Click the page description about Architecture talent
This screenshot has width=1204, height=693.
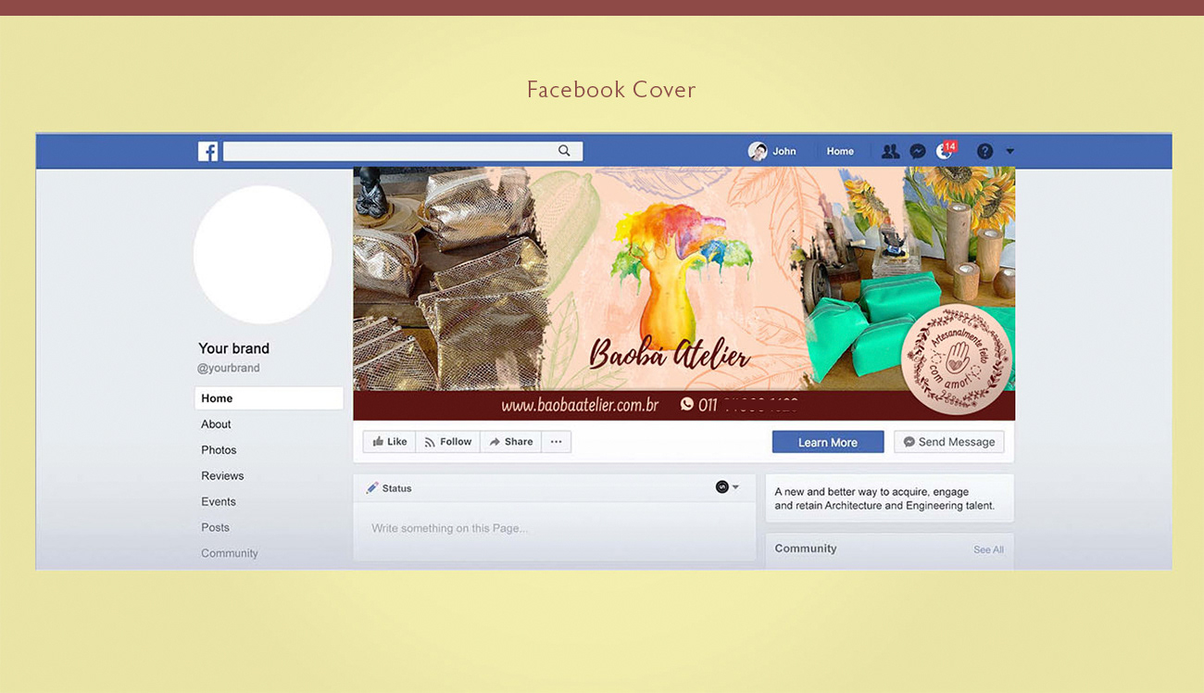pyautogui.click(x=884, y=498)
